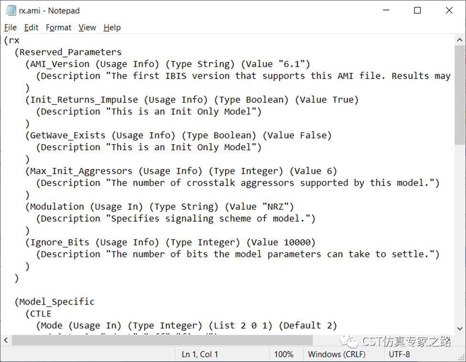Minimize the Notepad window
The width and height of the screenshot is (466, 362).
(386, 11)
